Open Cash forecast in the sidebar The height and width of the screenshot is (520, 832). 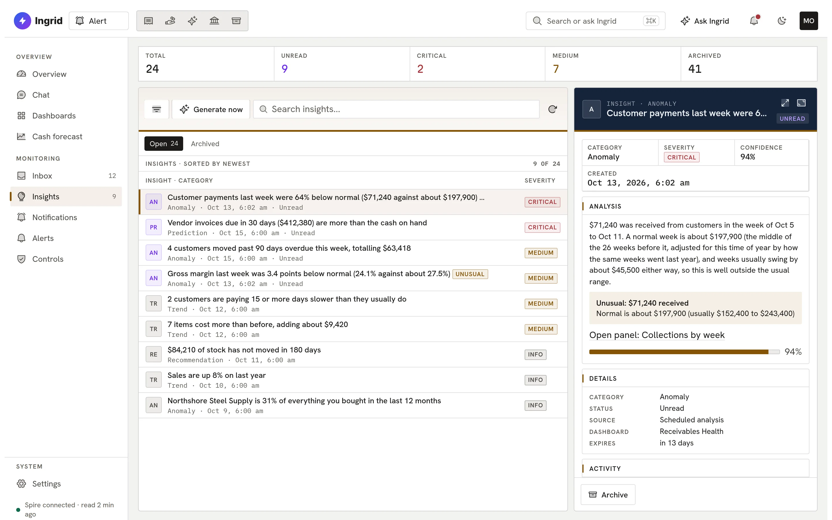[66, 137]
